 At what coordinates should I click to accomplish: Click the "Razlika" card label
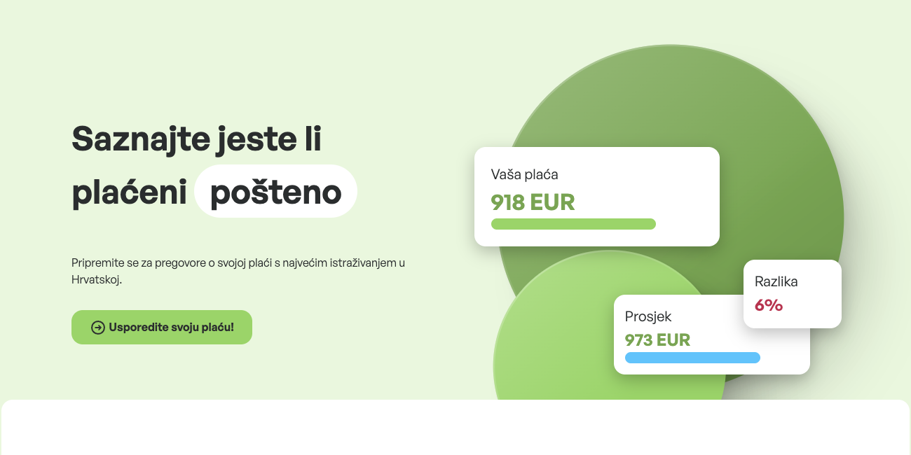pyautogui.click(x=776, y=281)
